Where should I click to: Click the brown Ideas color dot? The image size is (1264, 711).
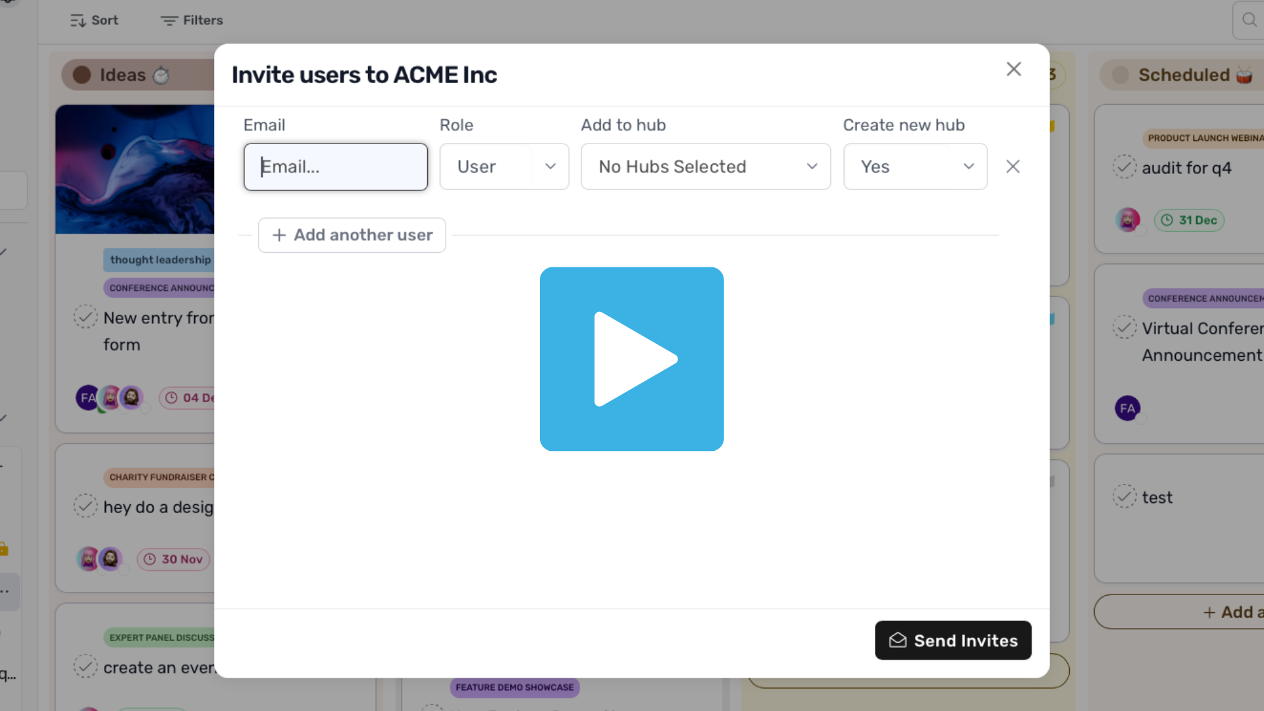[82, 75]
